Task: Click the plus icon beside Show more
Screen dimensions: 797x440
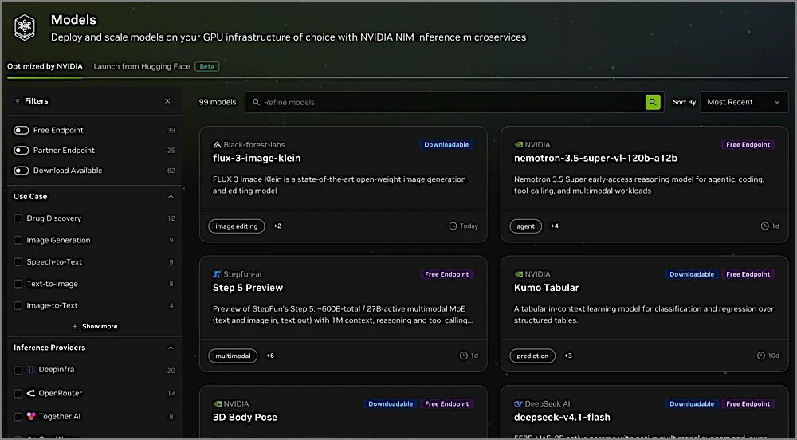Action: [x=75, y=326]
